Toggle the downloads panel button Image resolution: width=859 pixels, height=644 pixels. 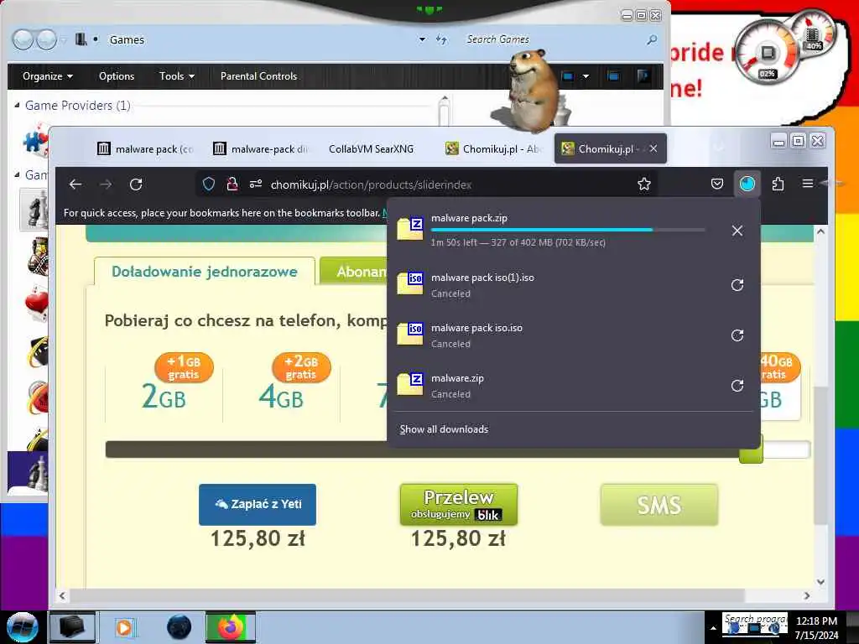pos(747,184)
